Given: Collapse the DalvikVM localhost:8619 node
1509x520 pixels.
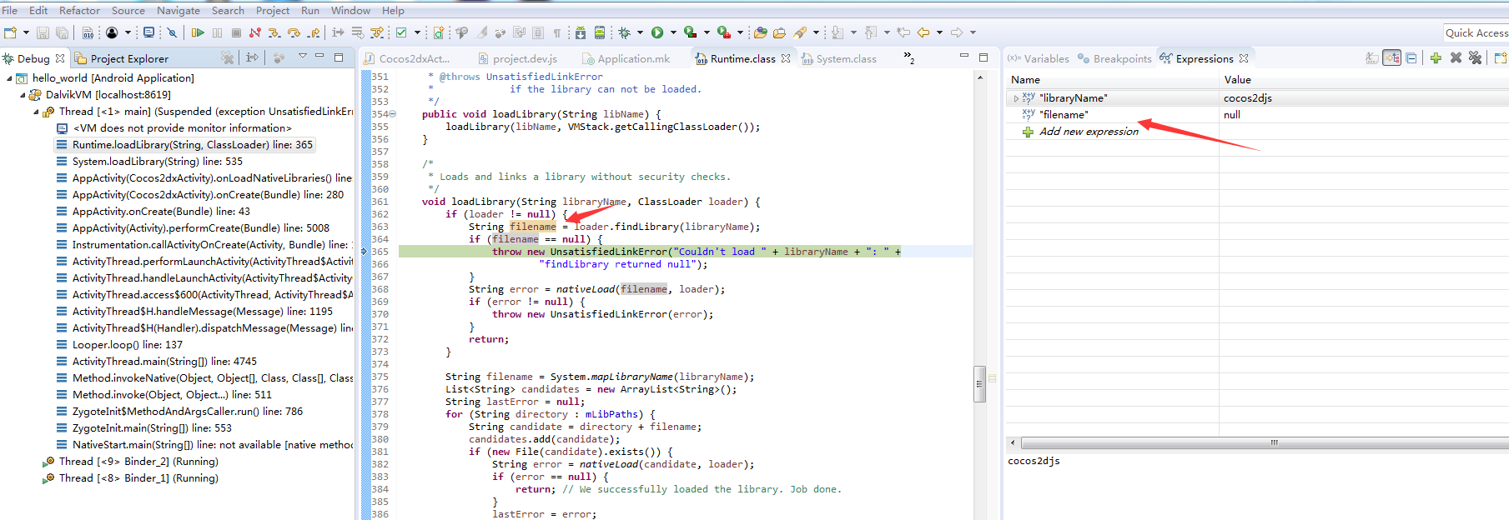Looking at the screenshot, I should click(23, 95).
